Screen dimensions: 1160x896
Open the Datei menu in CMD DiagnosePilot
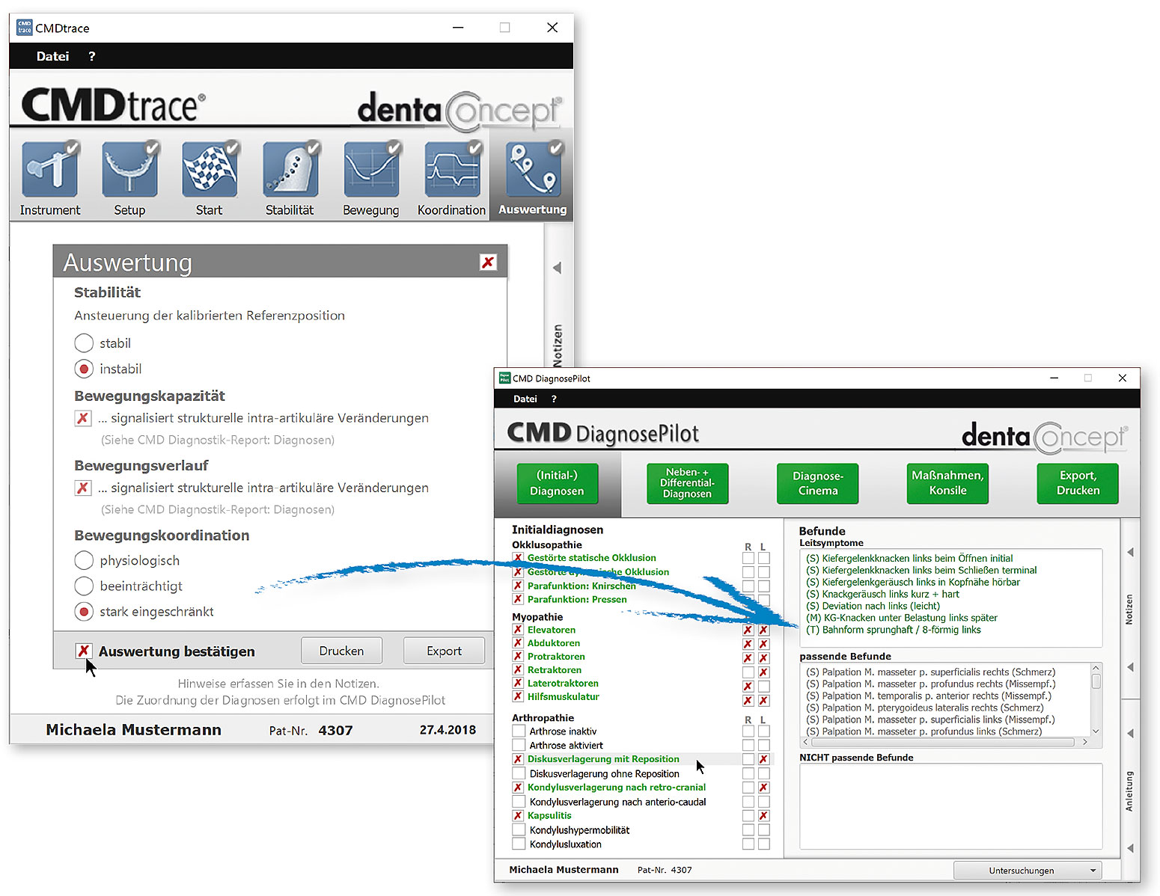pos(525,399)
